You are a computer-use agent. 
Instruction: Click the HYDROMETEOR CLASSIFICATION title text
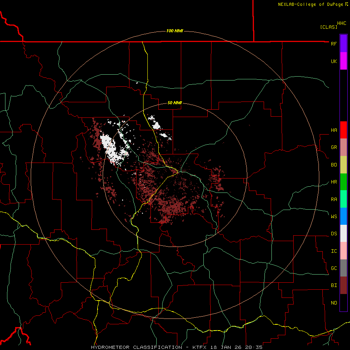pyautogui.click(x=136, y=347)
